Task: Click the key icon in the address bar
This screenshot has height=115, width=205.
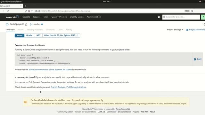Action: (x=32, y=11)
